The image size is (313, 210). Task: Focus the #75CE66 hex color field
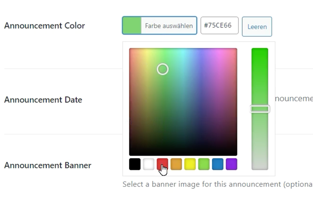pos(219,26)
